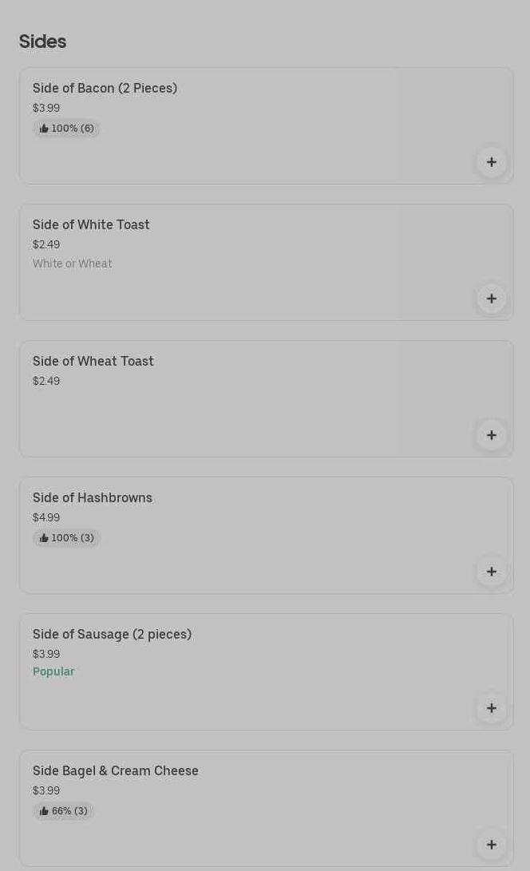Open Side of Bacon (2 Pieces) item
The image size is (530, 871).
[x=105, y=88]
